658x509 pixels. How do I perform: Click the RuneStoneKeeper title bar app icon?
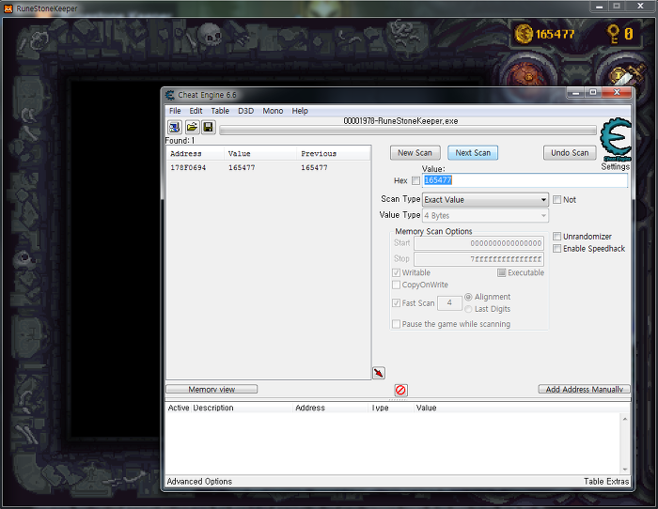tap(8, 8)
